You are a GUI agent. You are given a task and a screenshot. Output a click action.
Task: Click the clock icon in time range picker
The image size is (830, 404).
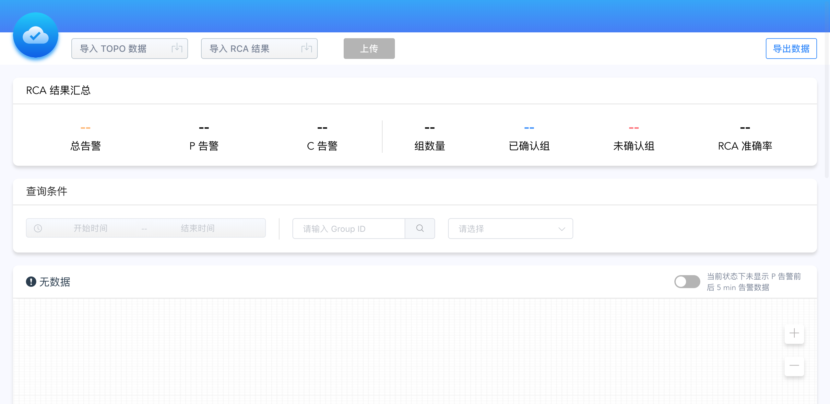(x=38, y=229)
